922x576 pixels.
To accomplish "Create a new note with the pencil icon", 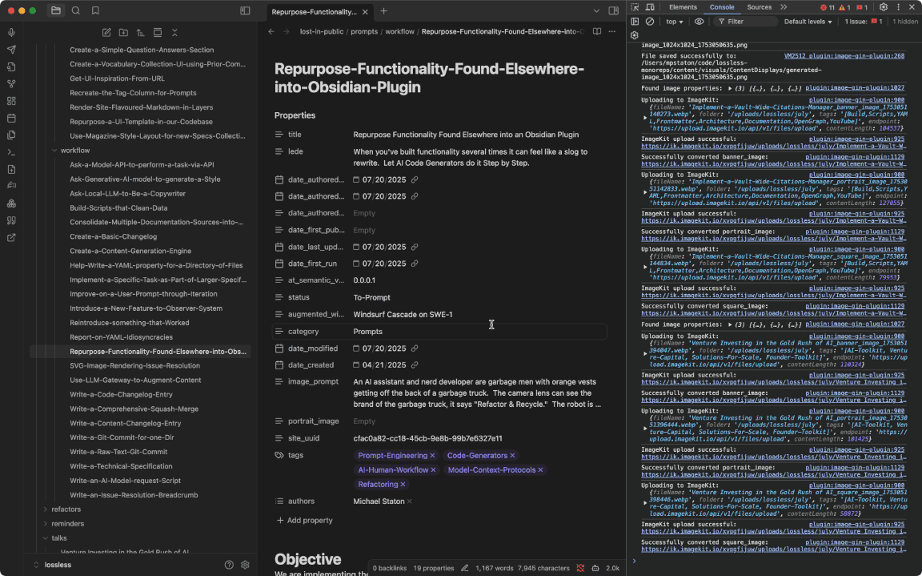I will (x=106, y=33).
